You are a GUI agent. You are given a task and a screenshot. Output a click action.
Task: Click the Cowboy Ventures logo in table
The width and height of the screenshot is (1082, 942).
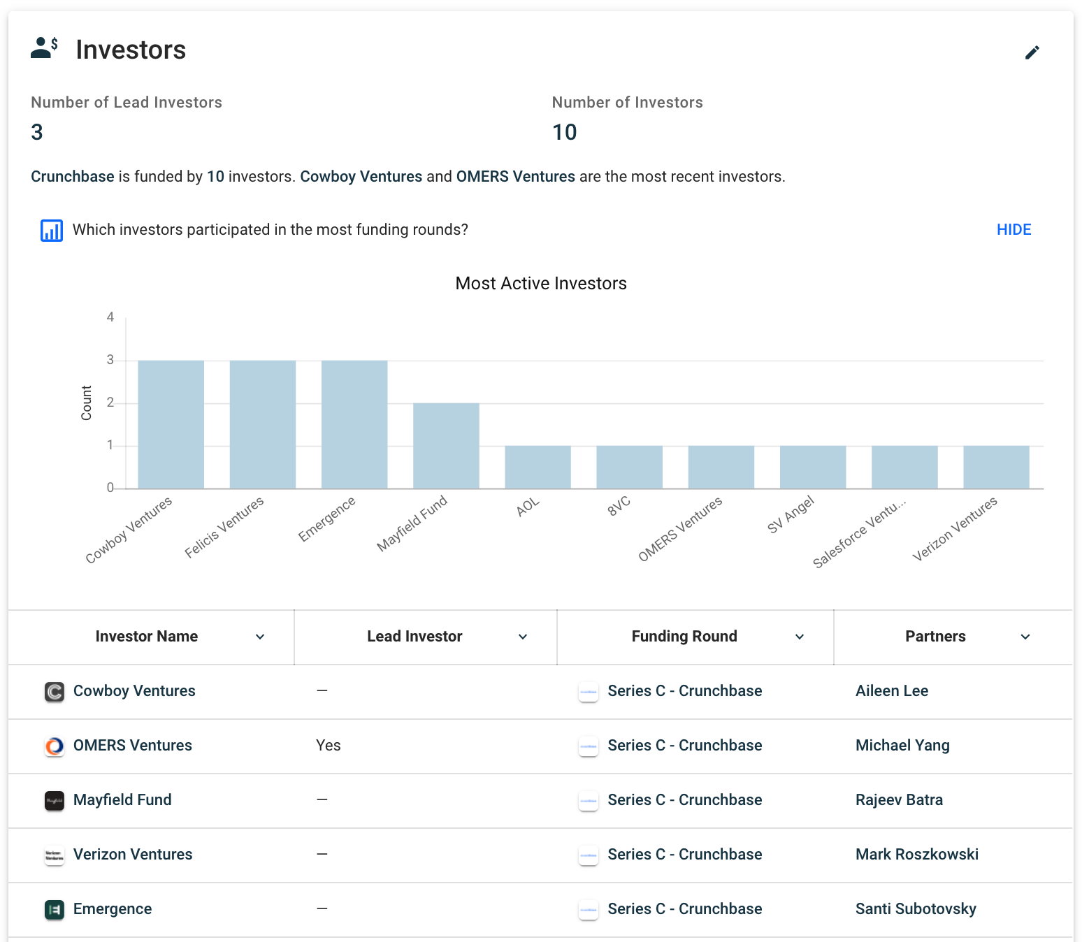[55, 691]
